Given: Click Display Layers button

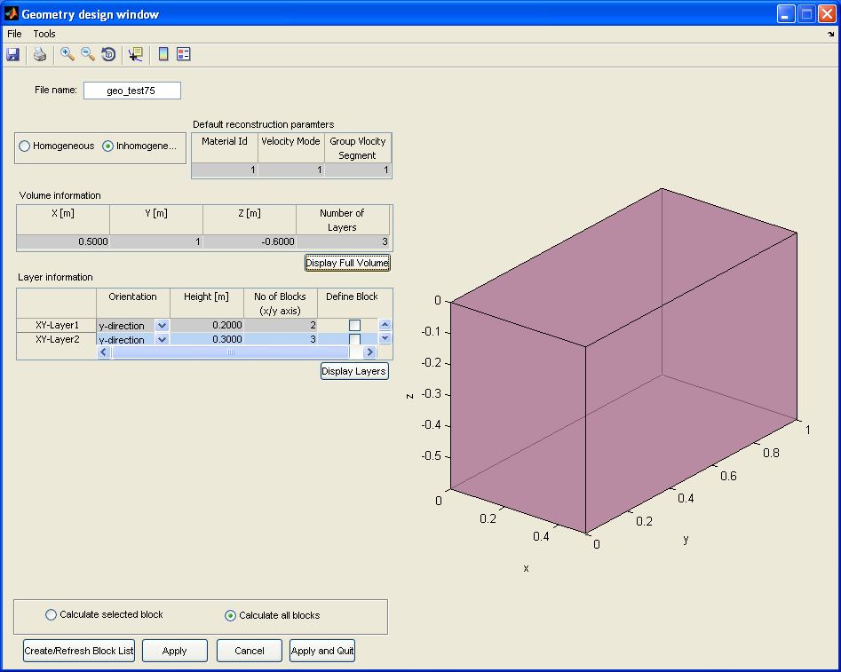Looking at the screenshot, I should [354, 371].
